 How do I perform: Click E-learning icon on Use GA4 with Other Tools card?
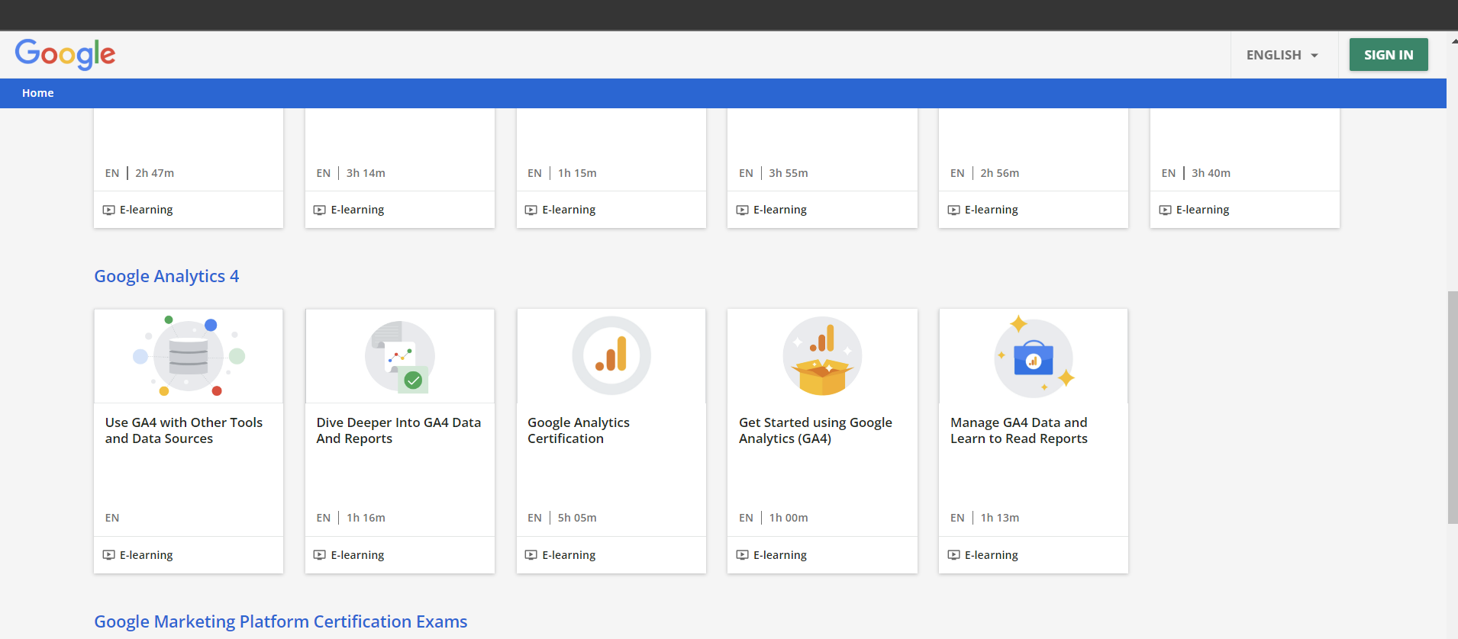pyautogui.click(x=109, y=555)
